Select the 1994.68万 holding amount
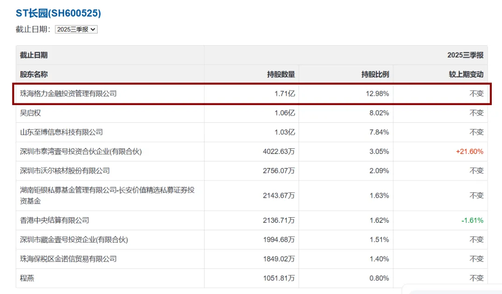 click(279, 240)
